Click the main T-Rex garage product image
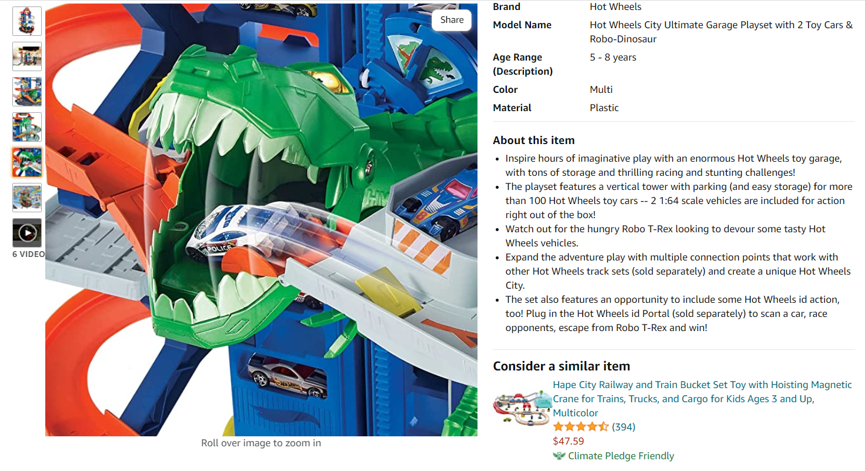 [261, 220]
